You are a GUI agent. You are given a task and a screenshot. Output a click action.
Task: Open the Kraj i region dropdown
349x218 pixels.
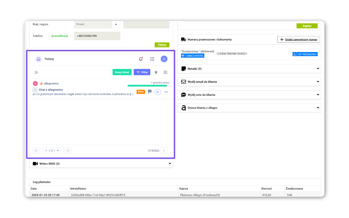tap(116, 24)
